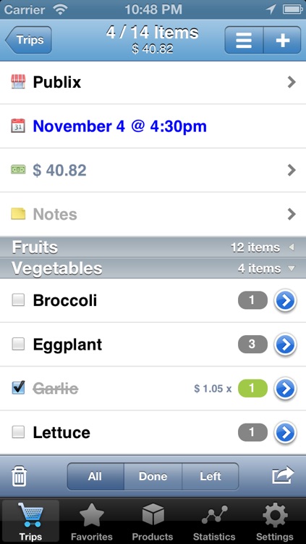Open Broccoli details with blue arrow
The width and height of the screenshot is (306, 544).
click(286, 300)
